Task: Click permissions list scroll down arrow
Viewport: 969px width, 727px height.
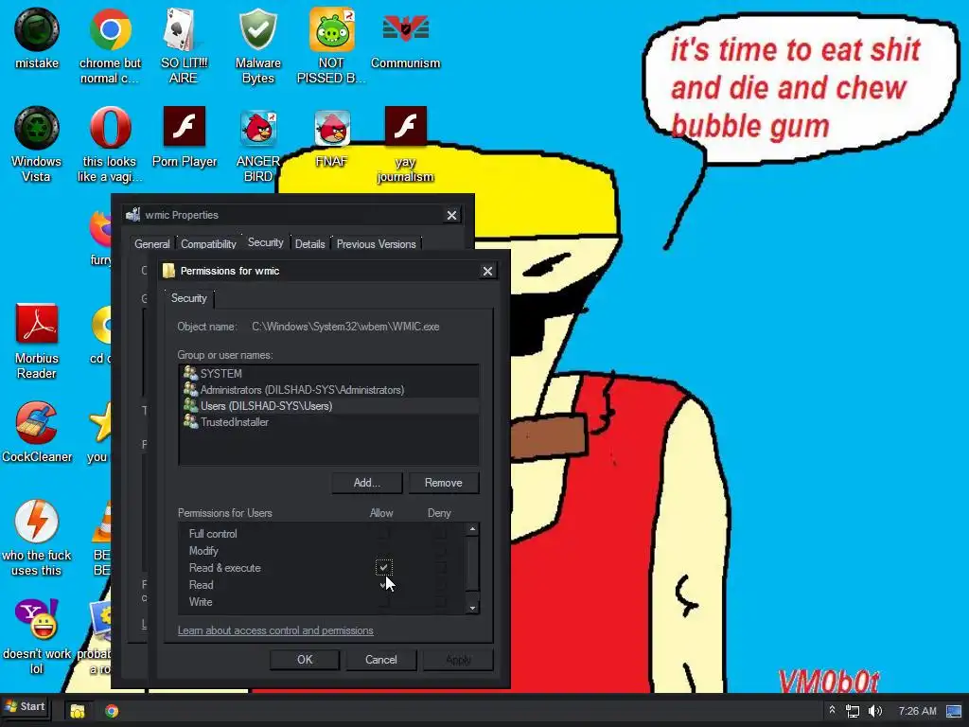Action: [473, 608]
